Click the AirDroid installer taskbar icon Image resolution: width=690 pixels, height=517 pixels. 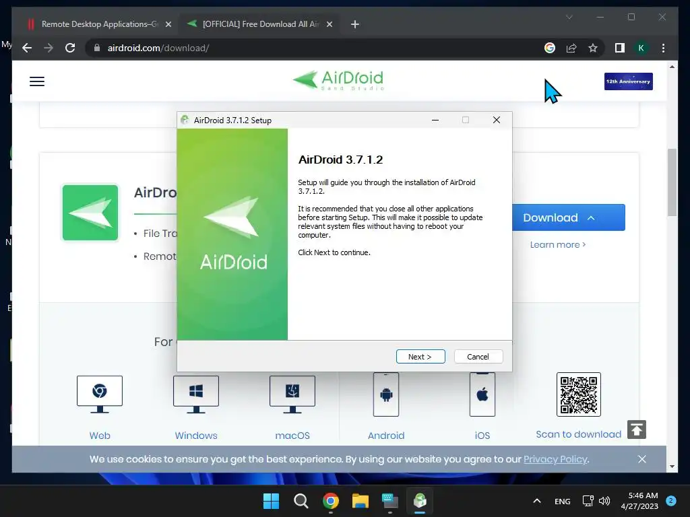click(x=420, y=501)
